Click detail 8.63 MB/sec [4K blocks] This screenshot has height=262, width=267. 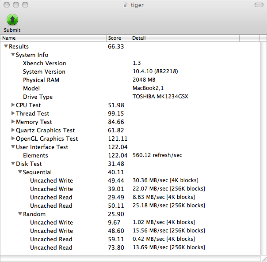164,197
